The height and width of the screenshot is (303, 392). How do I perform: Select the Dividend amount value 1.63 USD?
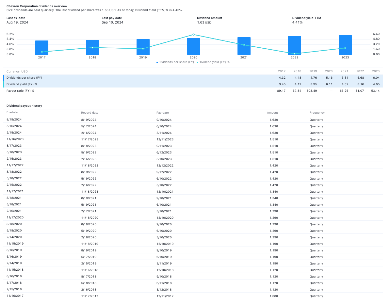[x=204, y=23]
